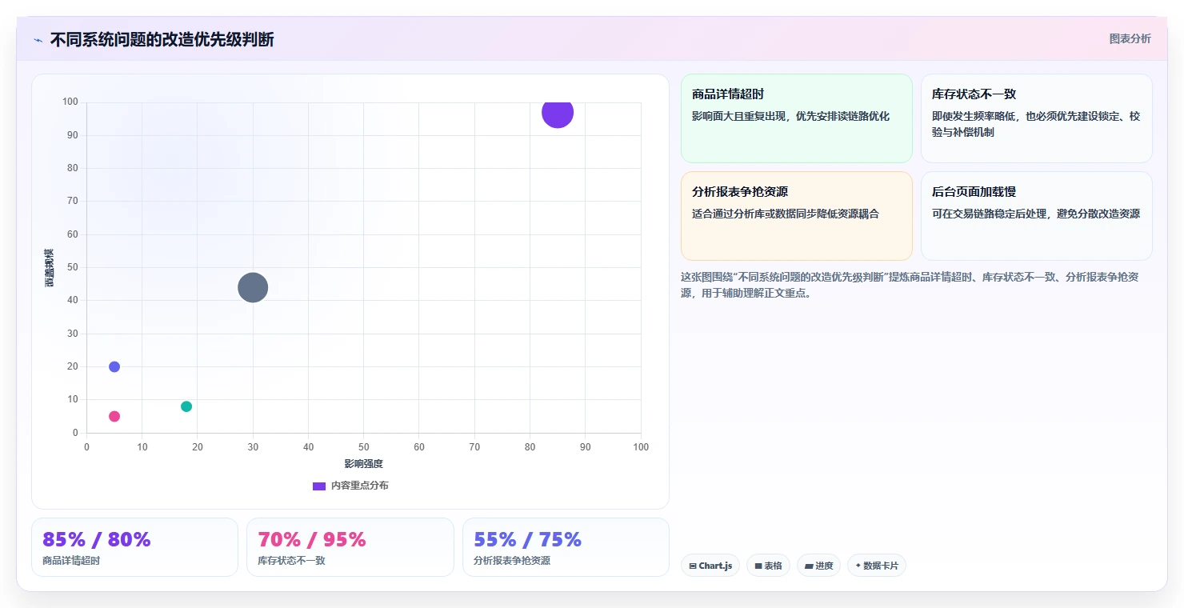1184x608 pixels.
Task: Click the 数据卡片 tag
Action: coord(876,566)
